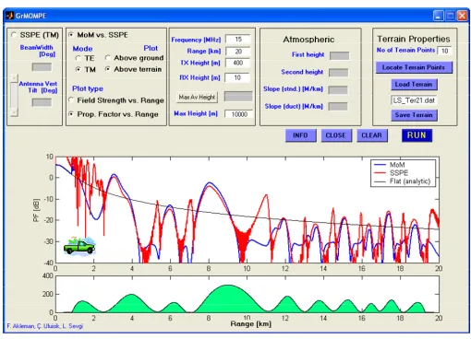Click the RX Height [m] field
This screenshot has height=339, width=471.
tap(237, 77)
